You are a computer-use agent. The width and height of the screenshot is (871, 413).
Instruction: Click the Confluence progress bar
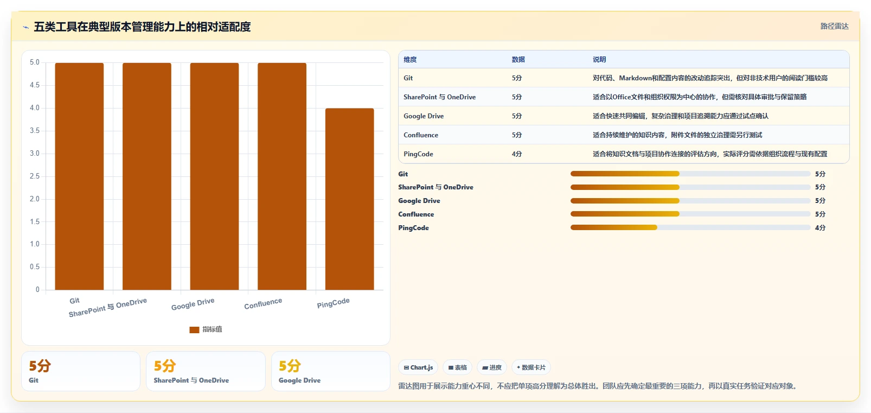[690, 214]
